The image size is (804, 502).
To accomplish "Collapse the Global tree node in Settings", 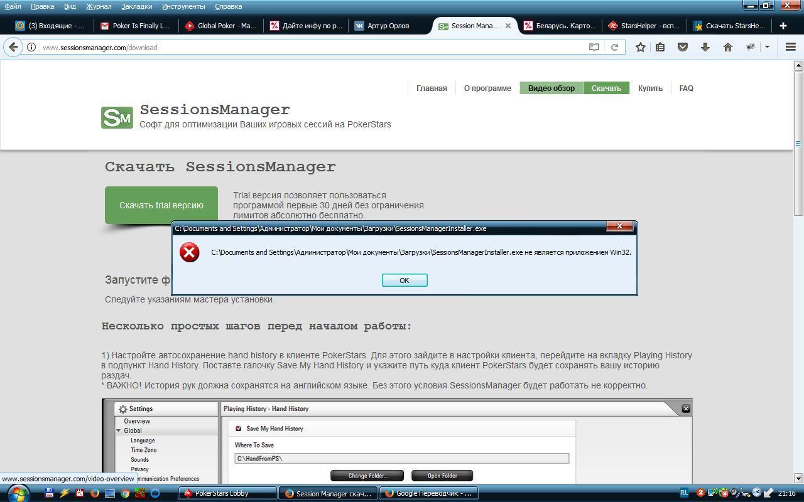I will (118, 430).
